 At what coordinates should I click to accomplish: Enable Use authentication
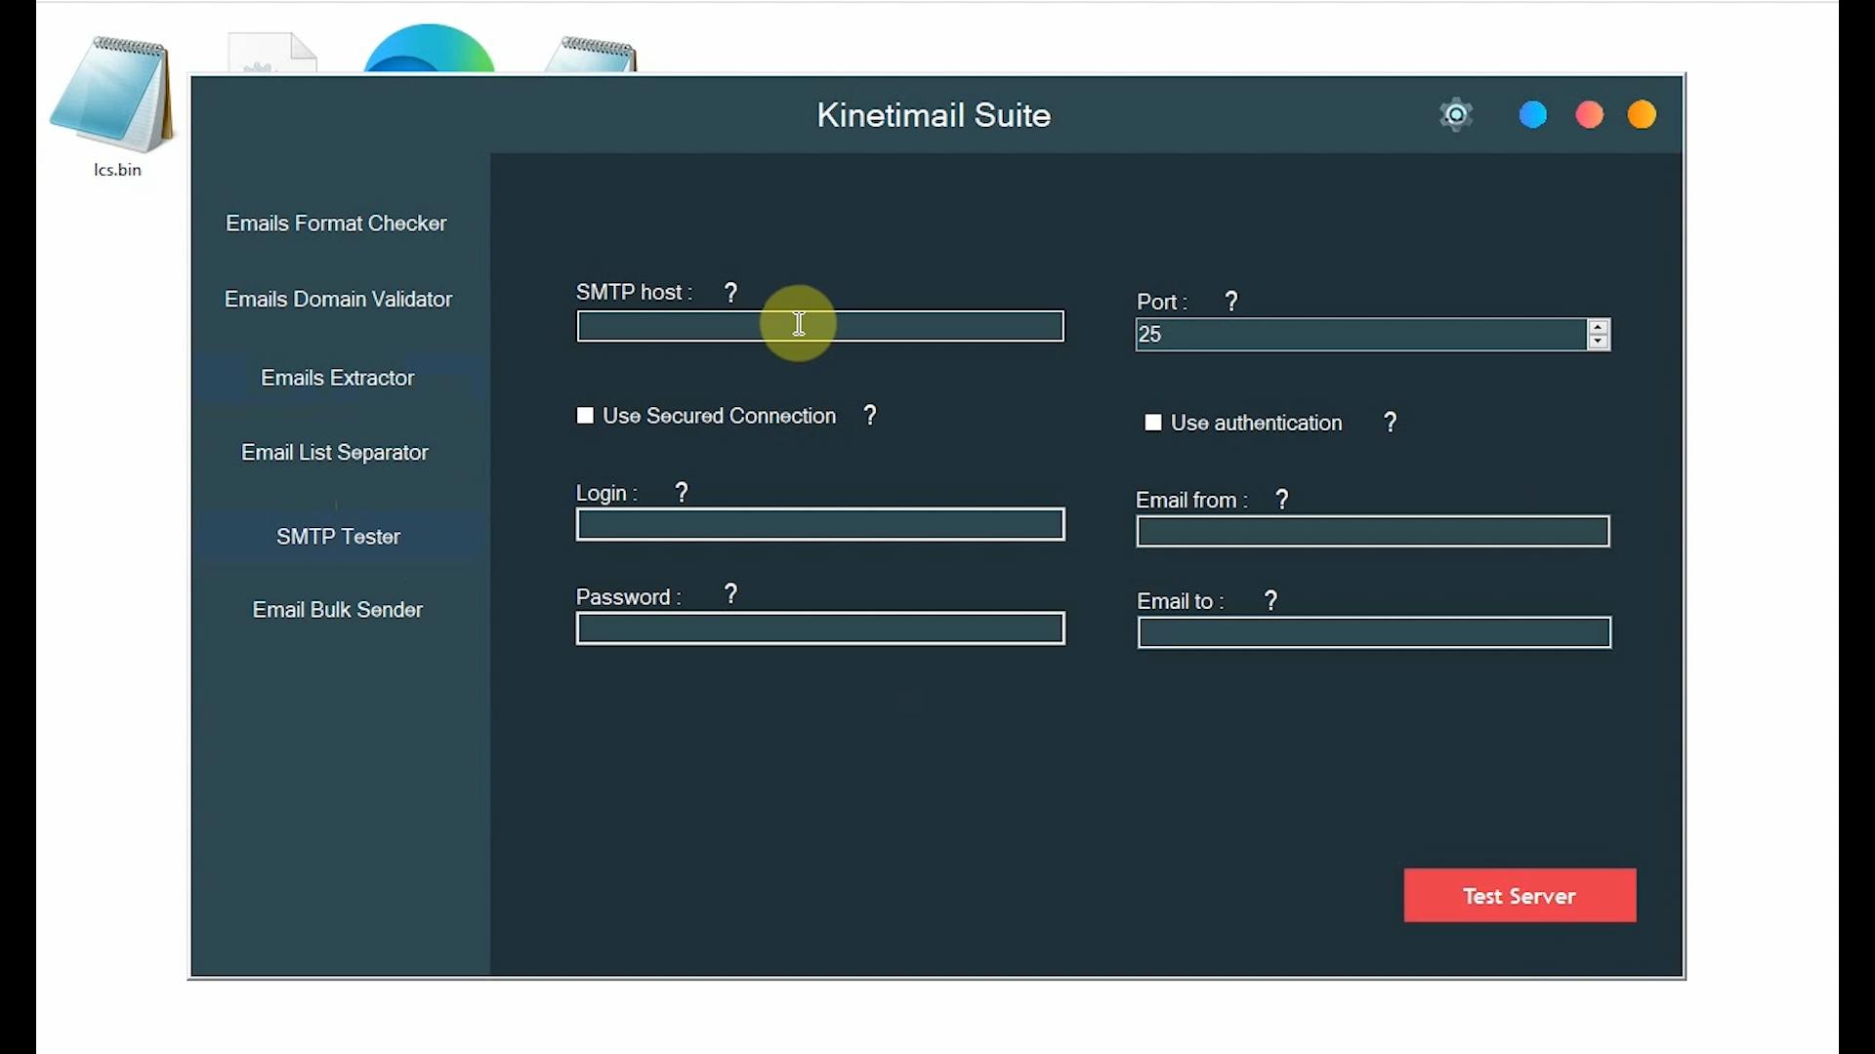(1153, 422)
